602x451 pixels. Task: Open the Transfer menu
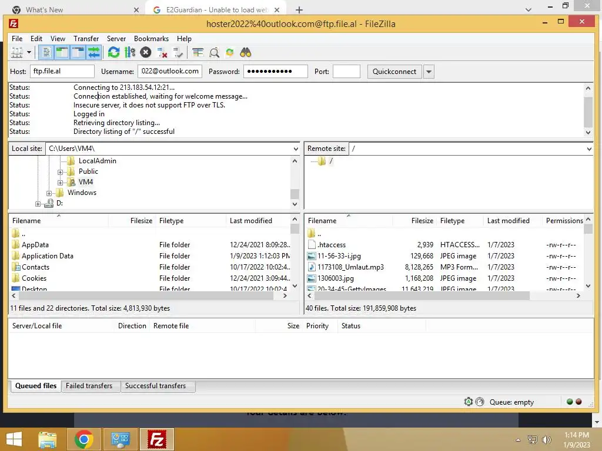pyautogui.click(x=86, y=39)
